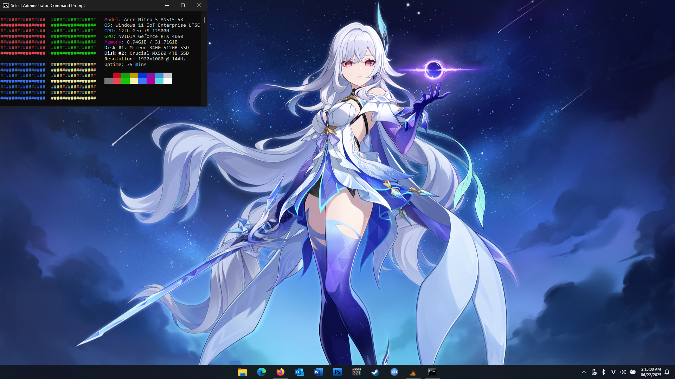This screenshot has width=675, height=379.
Task: Open Outlook from the taskbar
Action: pyautogui.click(x=300, y=372)
